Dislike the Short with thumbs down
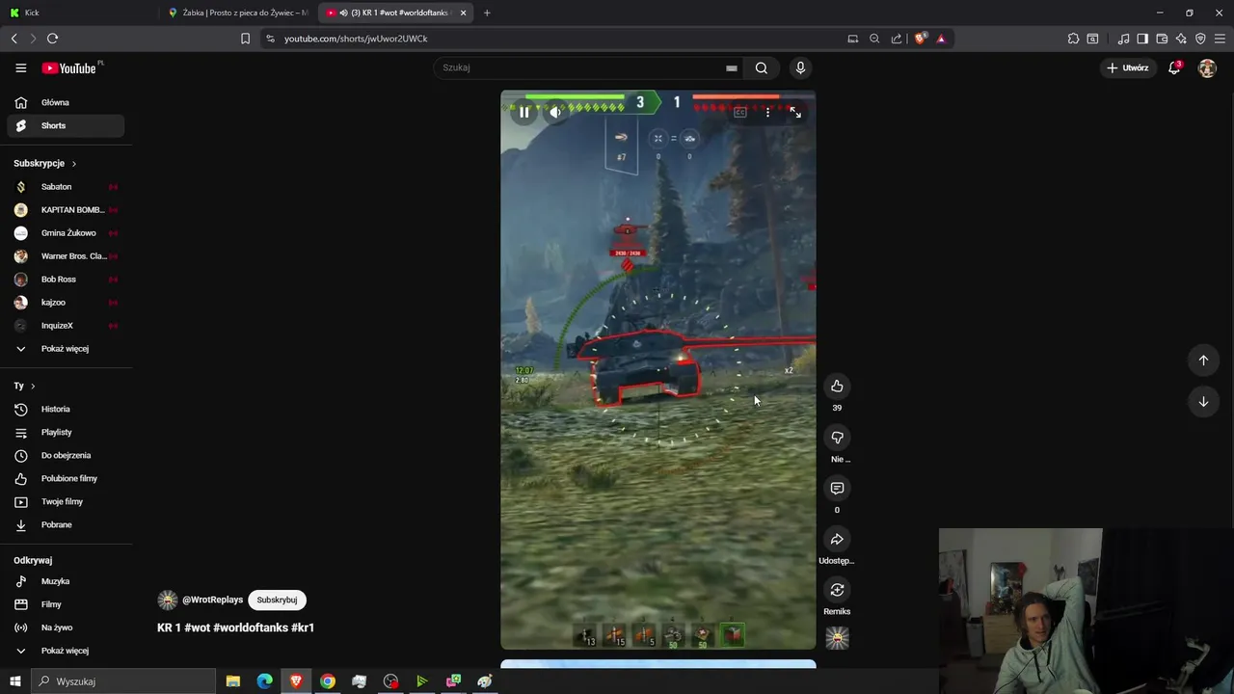The image size is (1234, 694). [837, 438]
